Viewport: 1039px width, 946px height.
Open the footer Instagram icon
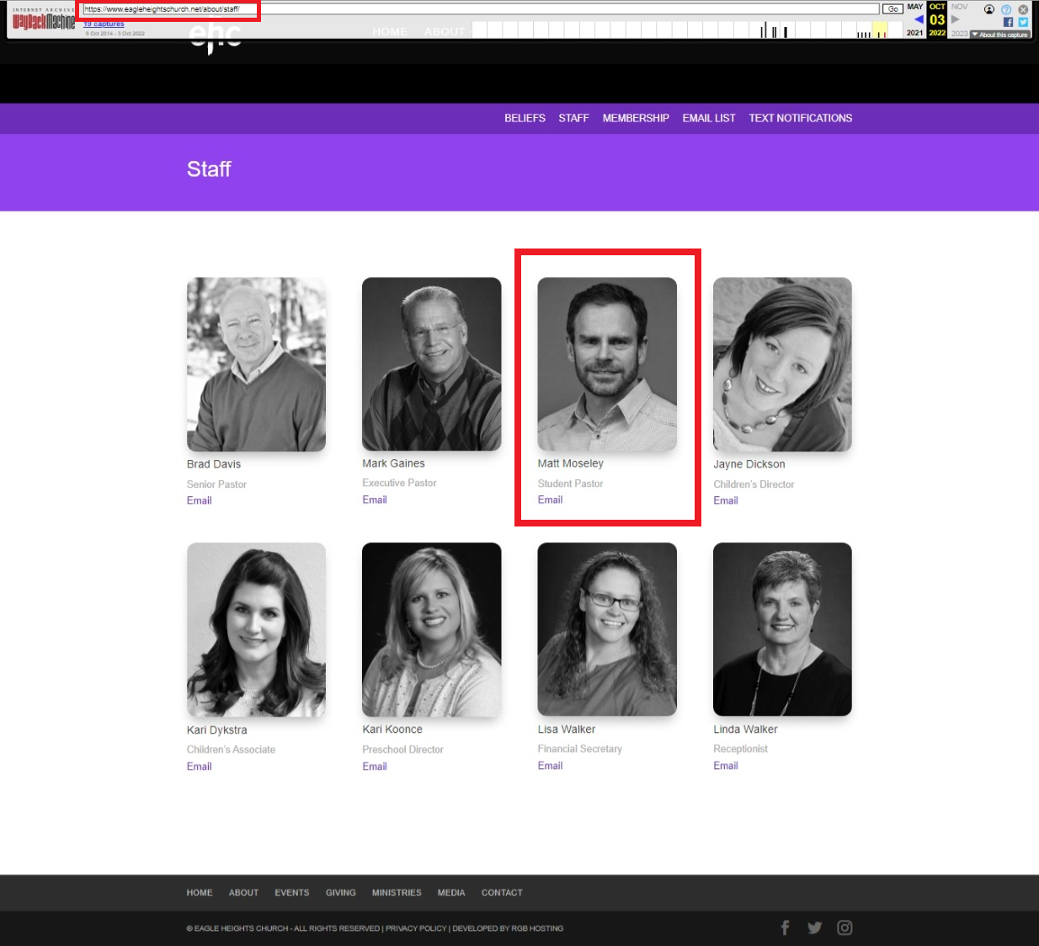(845, 927)
